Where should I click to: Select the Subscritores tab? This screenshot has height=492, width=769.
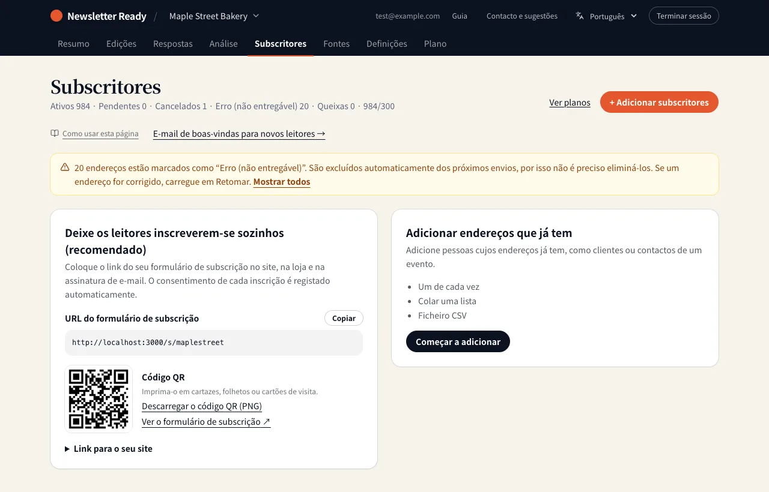tap(281, 43)
